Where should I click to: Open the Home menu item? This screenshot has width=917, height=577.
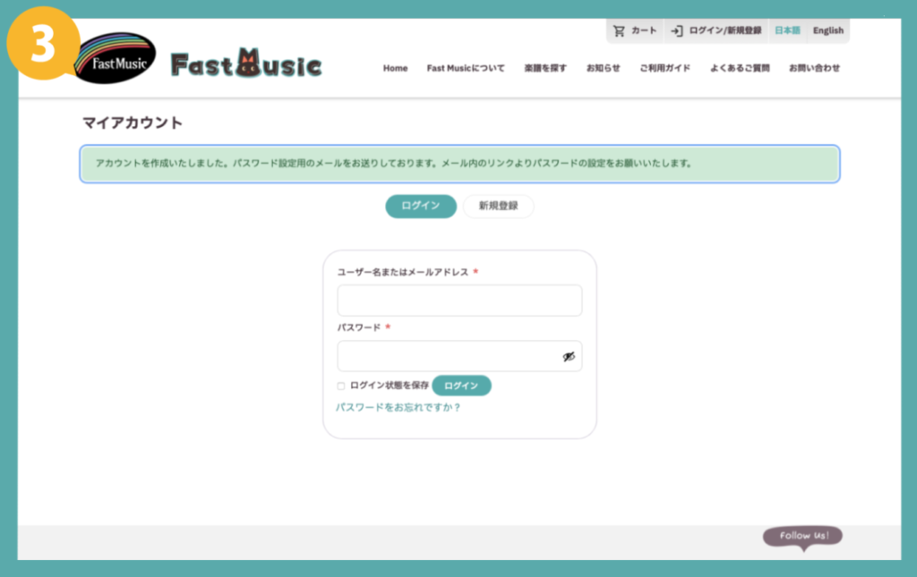pyautogui.click(x=395, y=69)
